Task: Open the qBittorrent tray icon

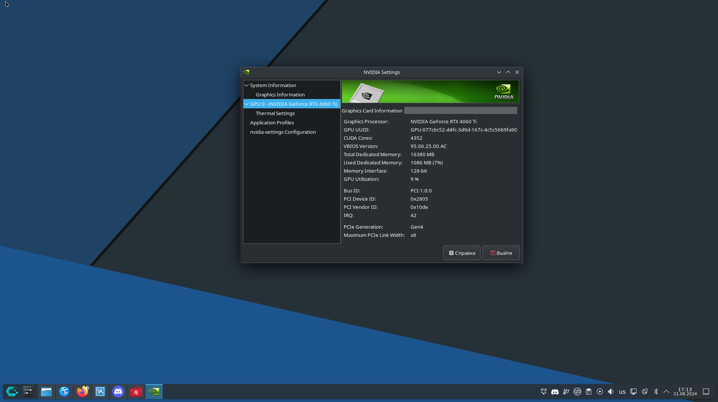Action: 577,391
